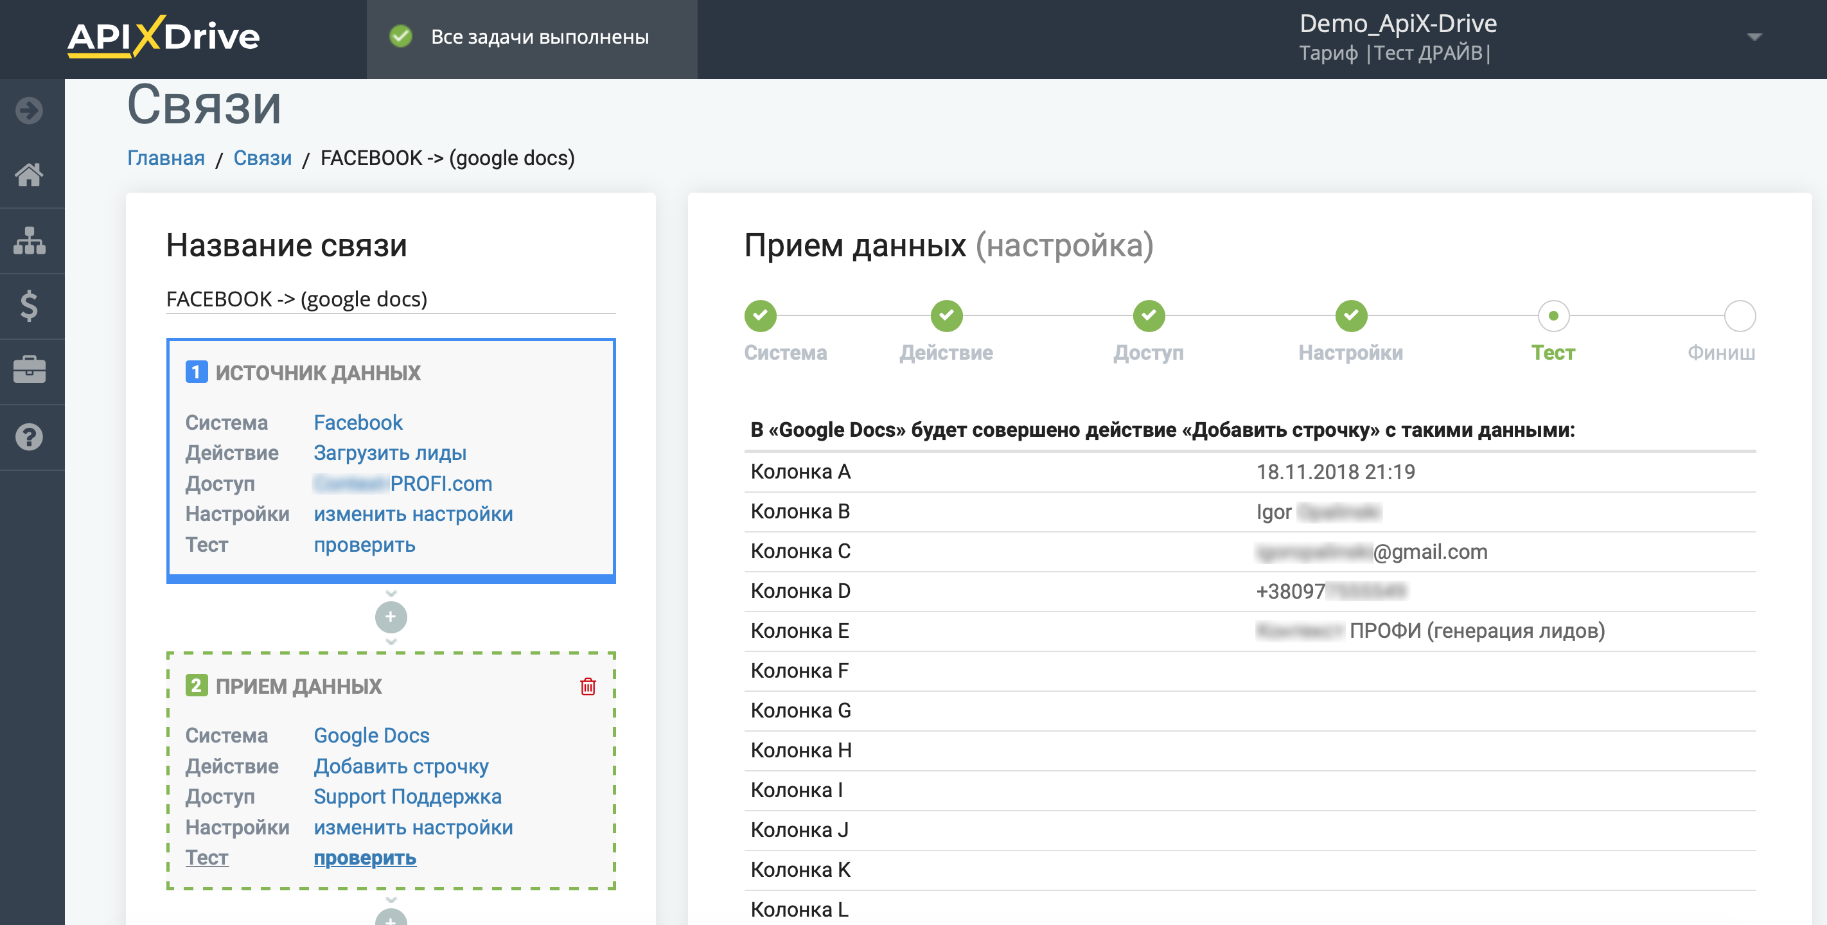This screenshot has width=1827, height=925.
Task: Click the green tasks-completed checkmark icon
Action: (401, 36)
